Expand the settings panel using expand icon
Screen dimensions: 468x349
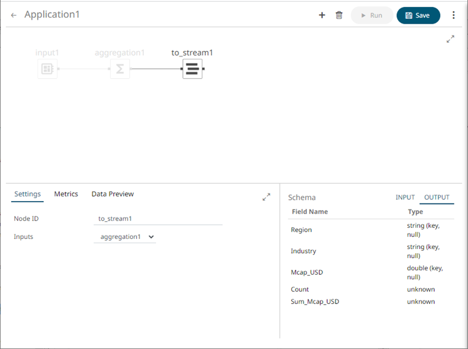tap(266, 197)
